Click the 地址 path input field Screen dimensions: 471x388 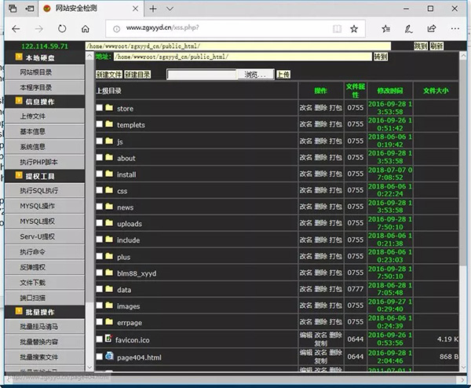[x=243, y=57]
